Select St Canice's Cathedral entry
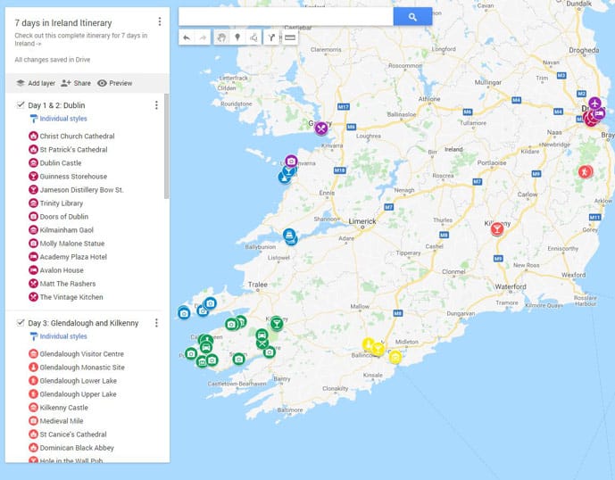 68,434
